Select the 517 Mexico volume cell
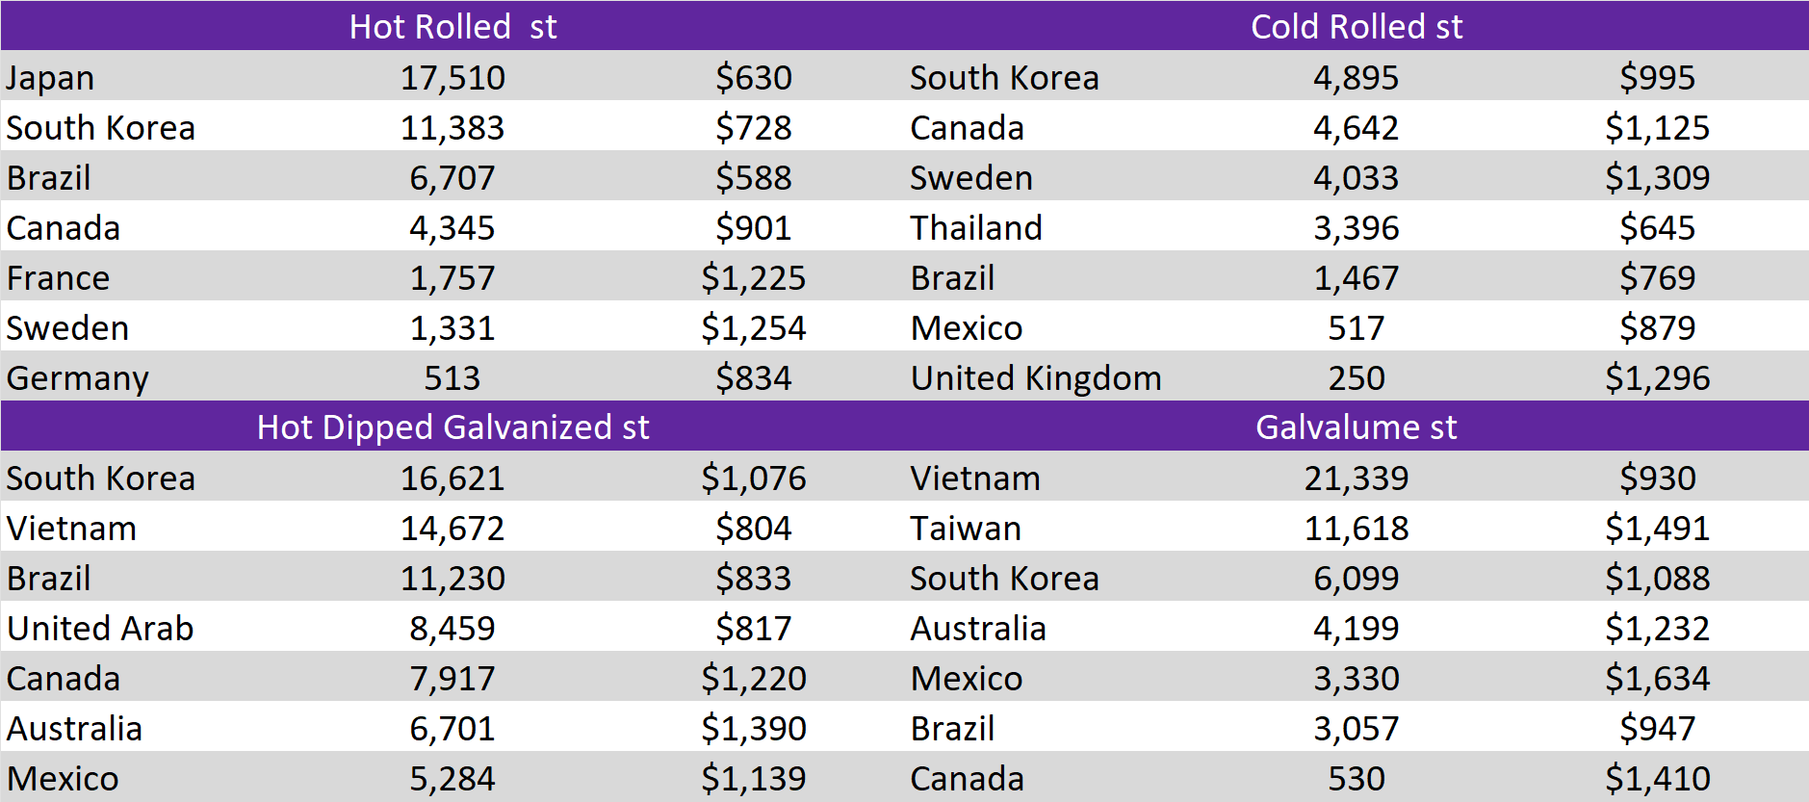 [x=1356, y=328]
